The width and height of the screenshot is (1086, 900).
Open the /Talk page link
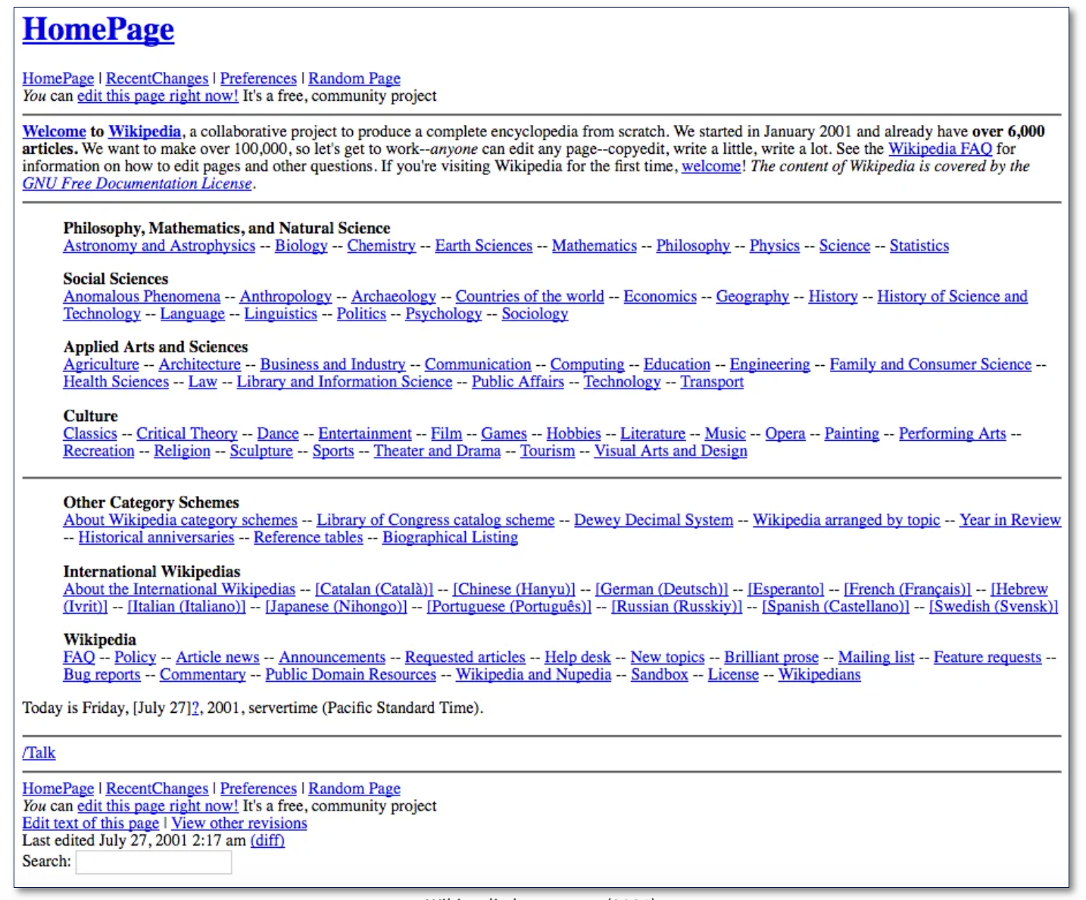tap(39, 753)
